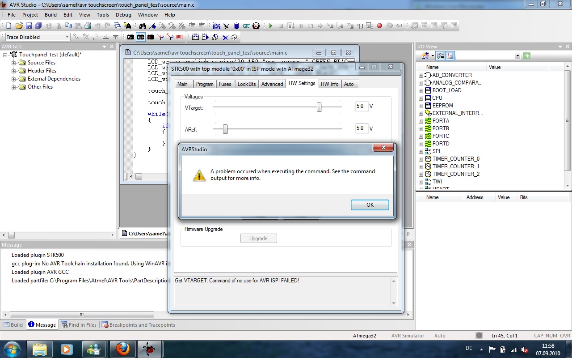The width and height of the screenshot is (572, 358).
Task: Open Firefox from the taskbar
Action: (123, 349)
